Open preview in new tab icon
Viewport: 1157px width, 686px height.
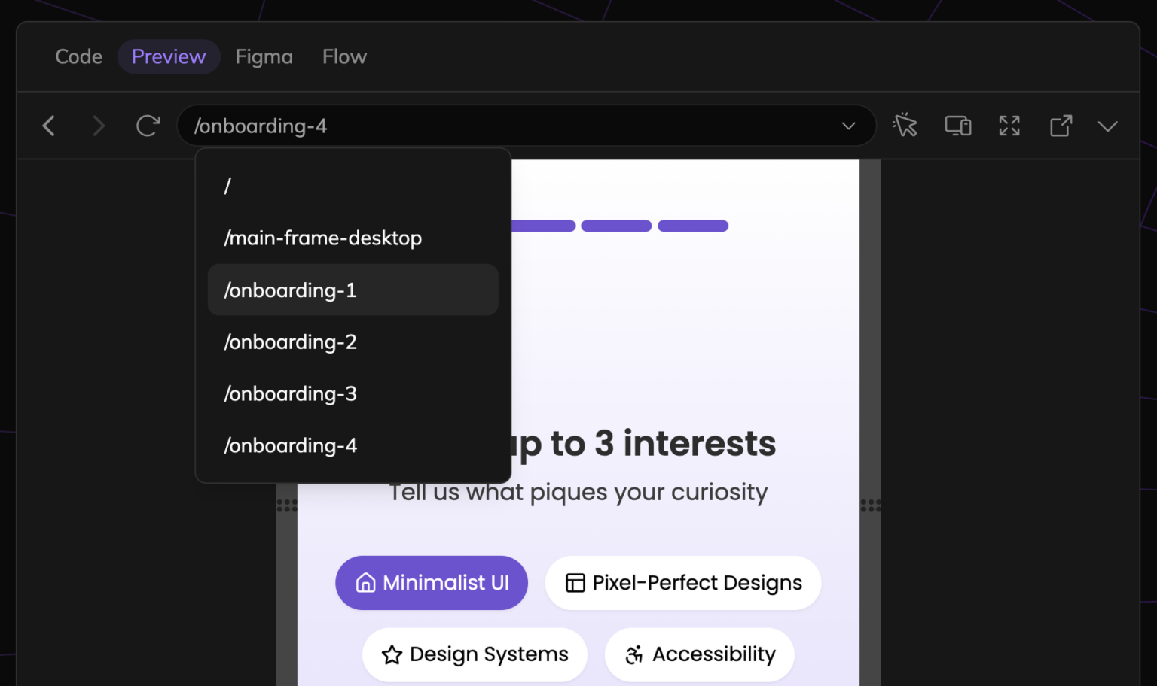1061,126
